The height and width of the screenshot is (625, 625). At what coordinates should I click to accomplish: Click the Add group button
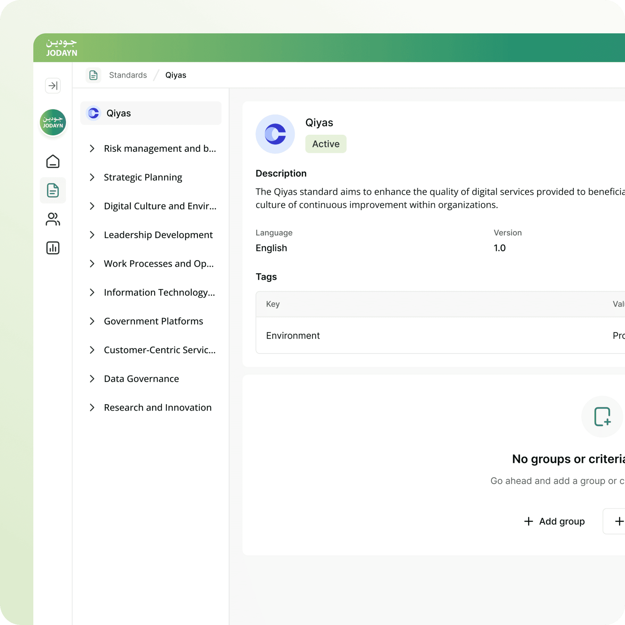point(555,521)
